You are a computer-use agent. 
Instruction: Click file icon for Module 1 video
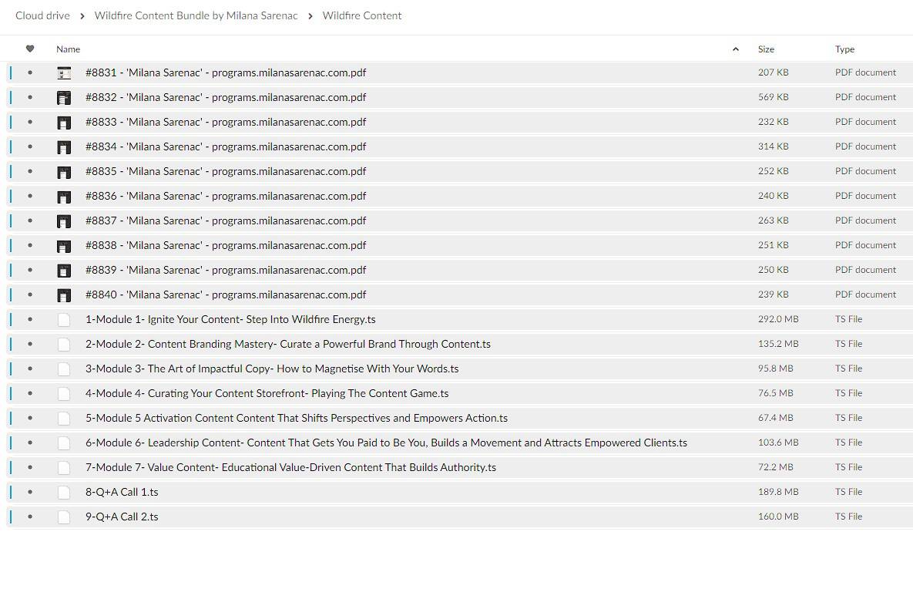(x=64, y=319)
